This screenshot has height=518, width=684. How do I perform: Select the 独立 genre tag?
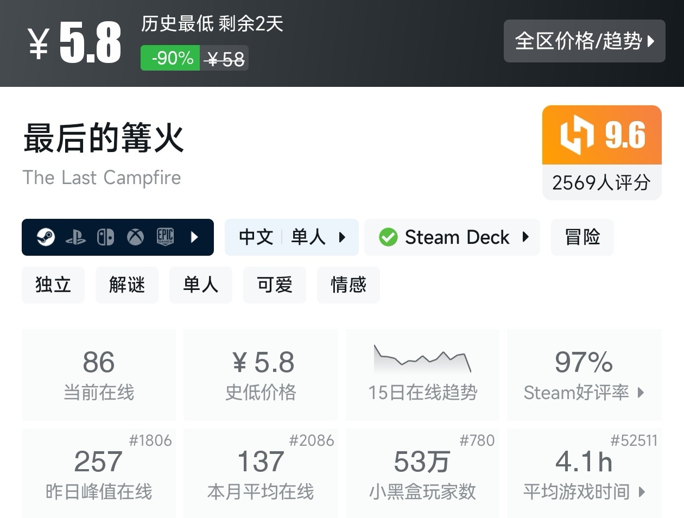[x=53, y=285]
